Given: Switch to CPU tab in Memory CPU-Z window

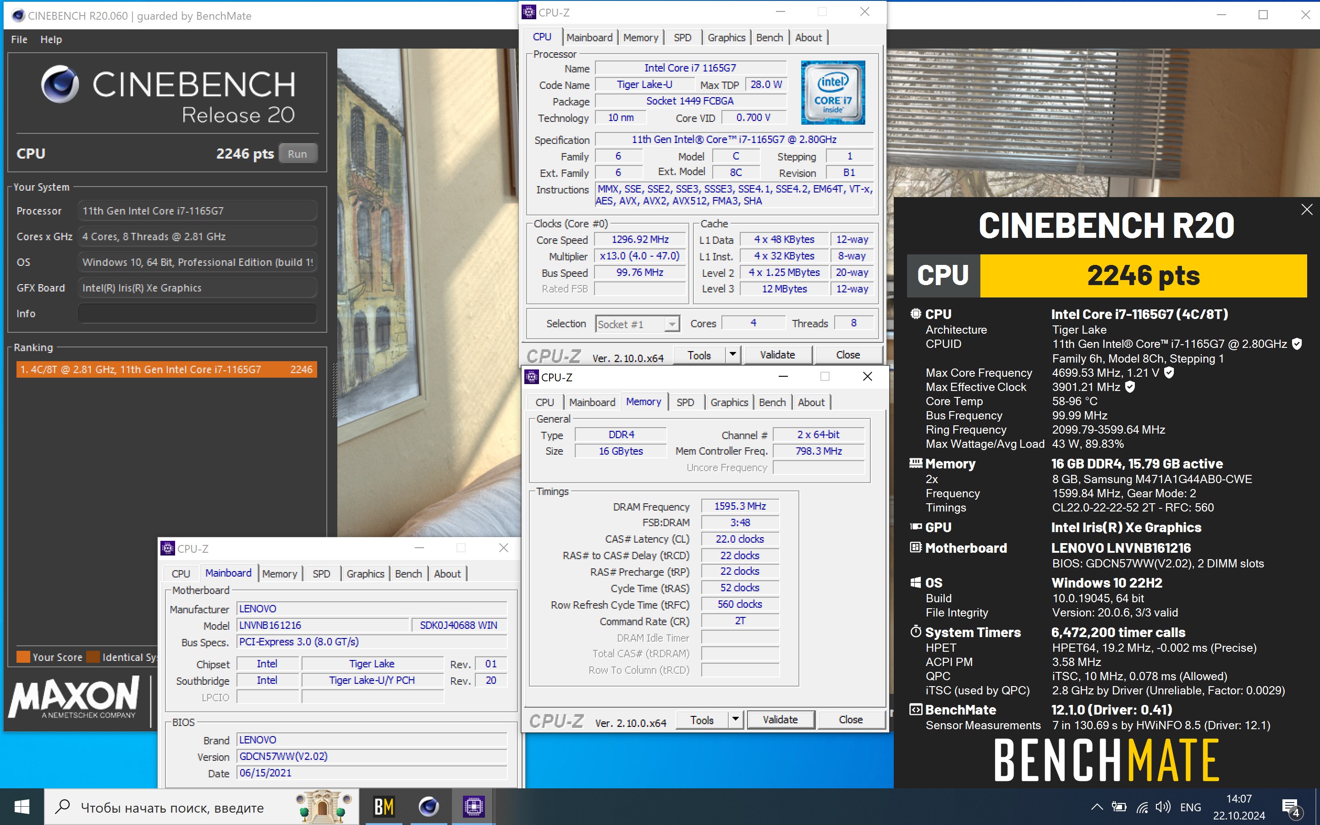Looking at the screenshot, I should [x=544, y=402].
